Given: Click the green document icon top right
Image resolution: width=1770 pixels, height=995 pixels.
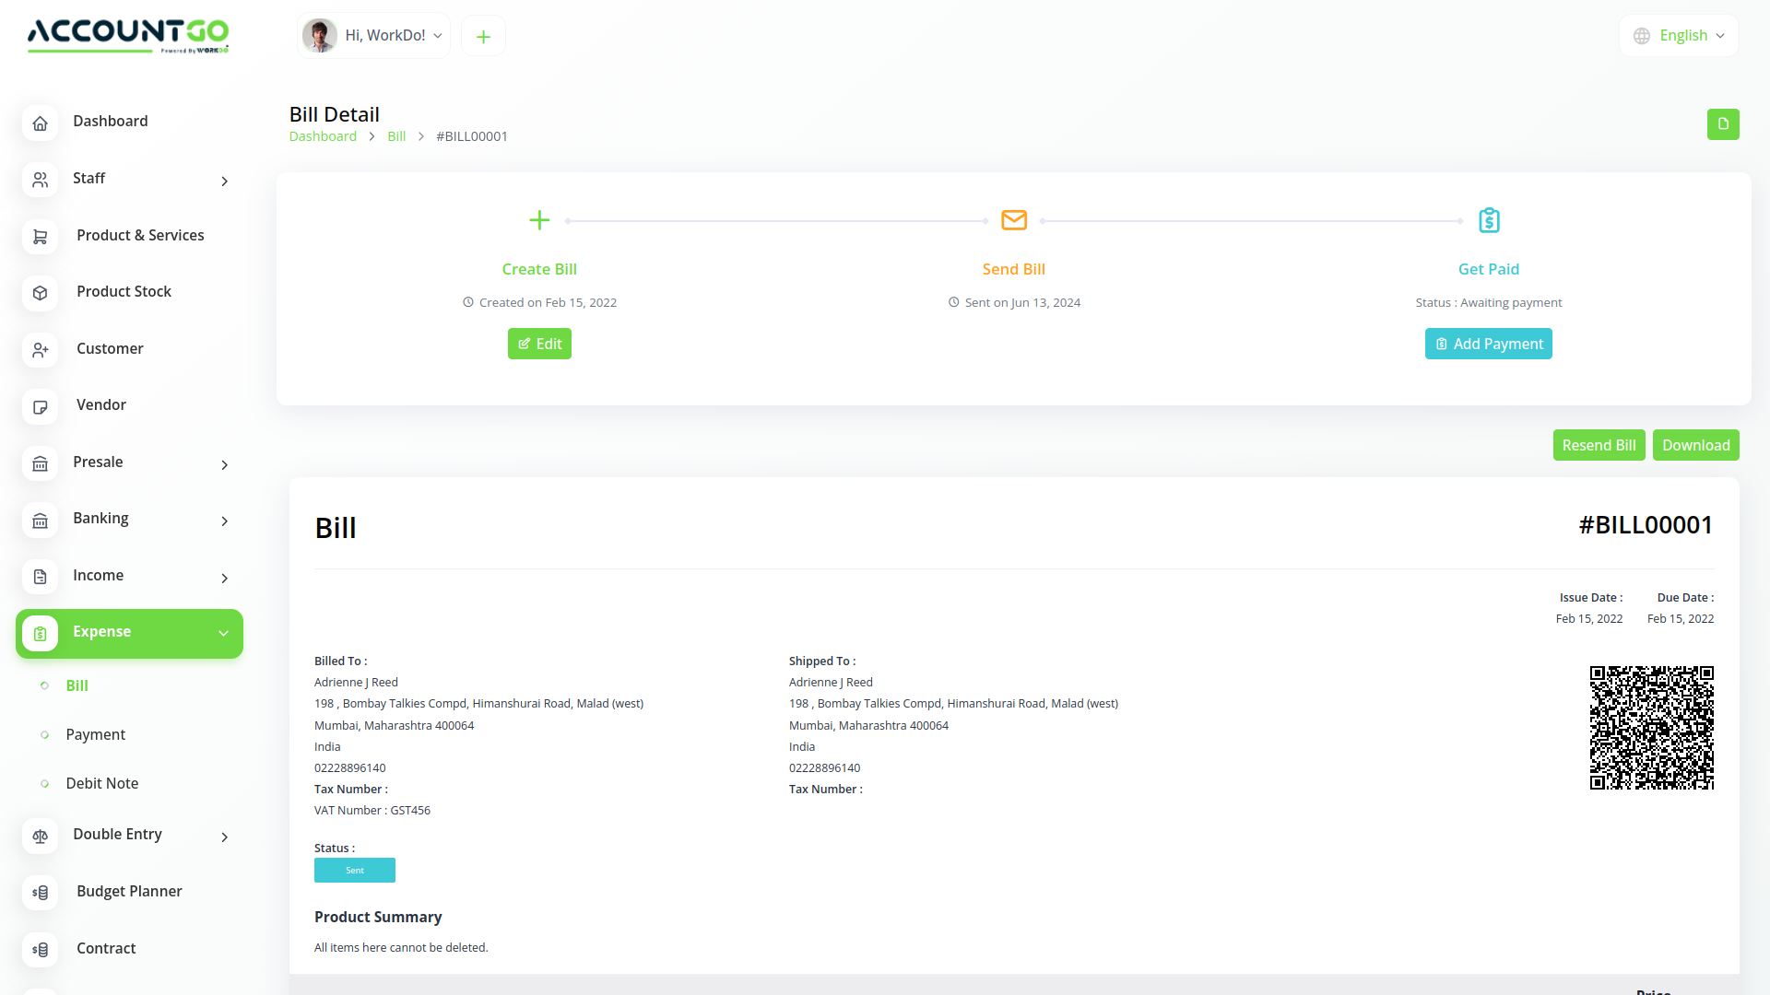Looking at the screenshot, I should pyautogui.click(x=1722, y=124).
